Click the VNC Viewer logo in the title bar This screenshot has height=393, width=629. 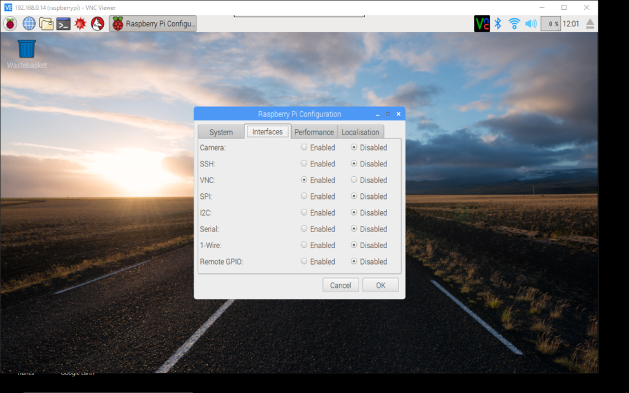8,7
